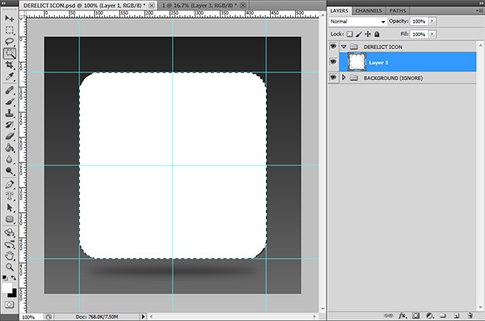
Task: Open the foreground color picker
Action: tap(6, 288)
